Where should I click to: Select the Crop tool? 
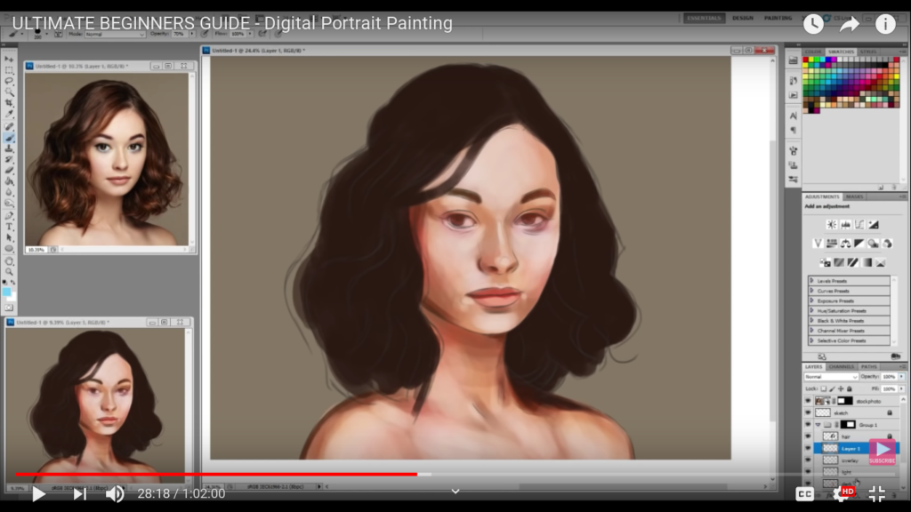(x=9, y=103)
